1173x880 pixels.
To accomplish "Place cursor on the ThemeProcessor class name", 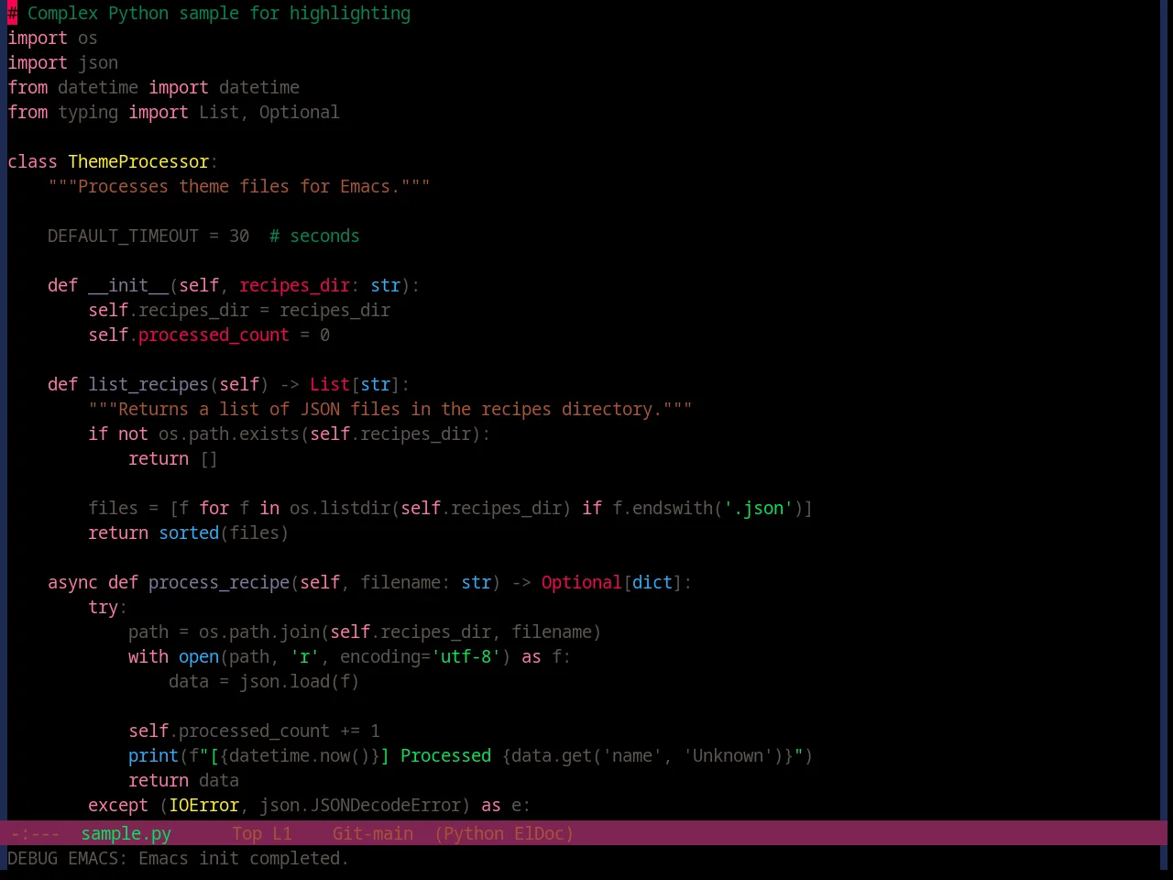I will coord(138,161).
